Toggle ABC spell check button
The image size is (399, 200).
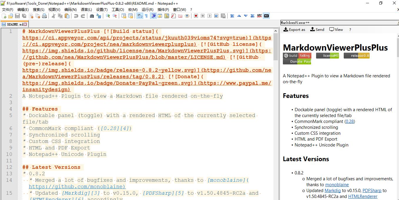[259, 16]
